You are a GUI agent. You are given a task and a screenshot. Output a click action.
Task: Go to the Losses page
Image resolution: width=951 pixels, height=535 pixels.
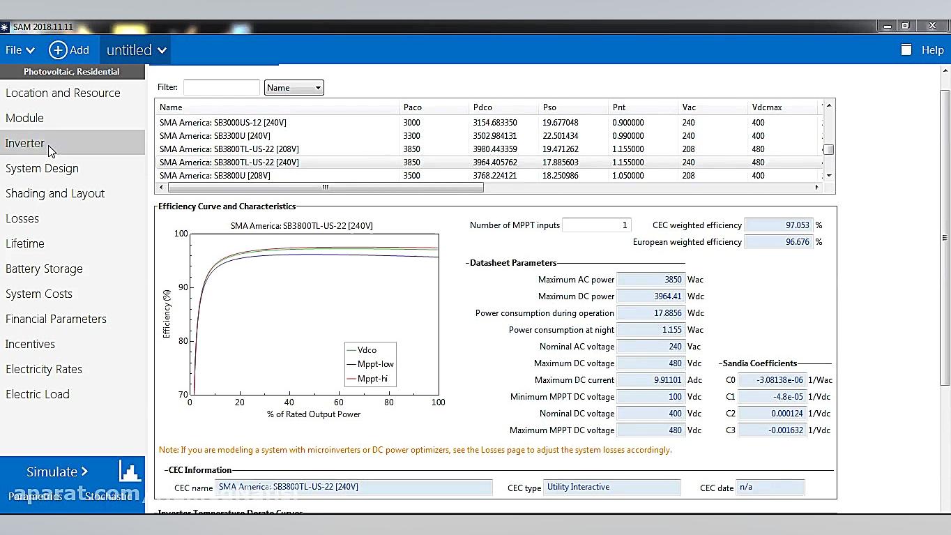click(73, 218)
